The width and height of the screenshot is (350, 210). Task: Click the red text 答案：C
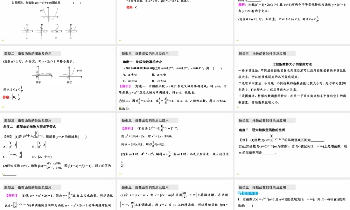pos(132,7)
